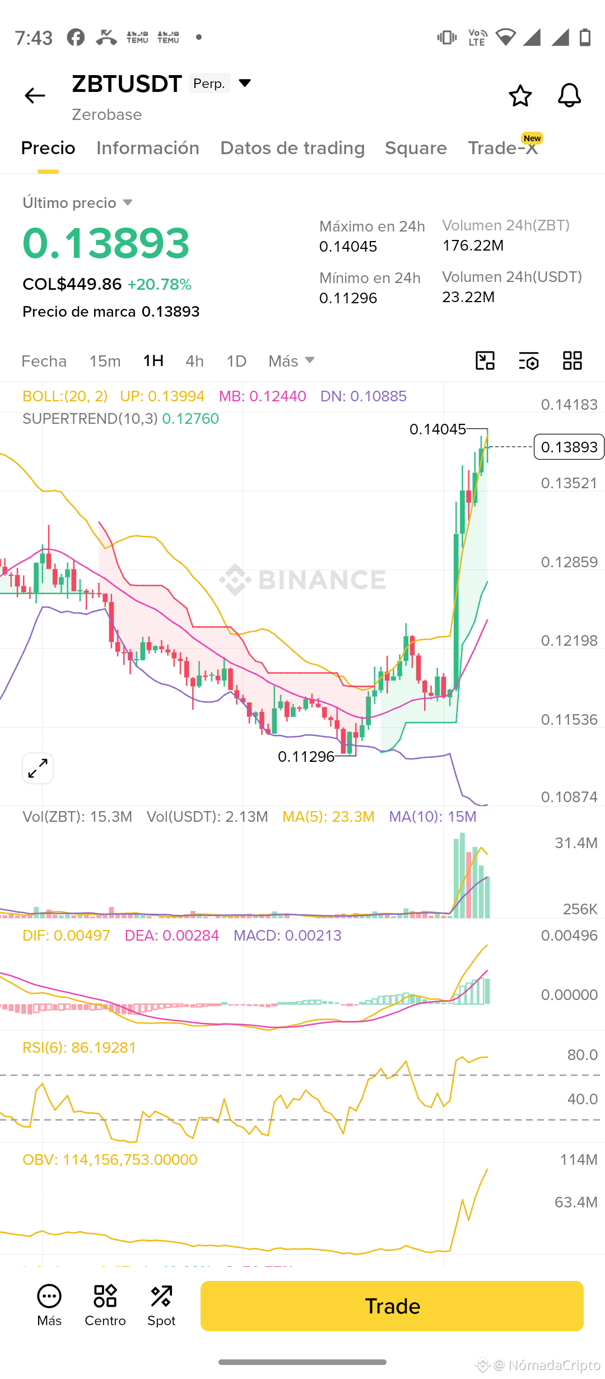Open the trading pair selector dropdown arrow
This screenshot has height=1379, width=605.
[x=245, y=83]
